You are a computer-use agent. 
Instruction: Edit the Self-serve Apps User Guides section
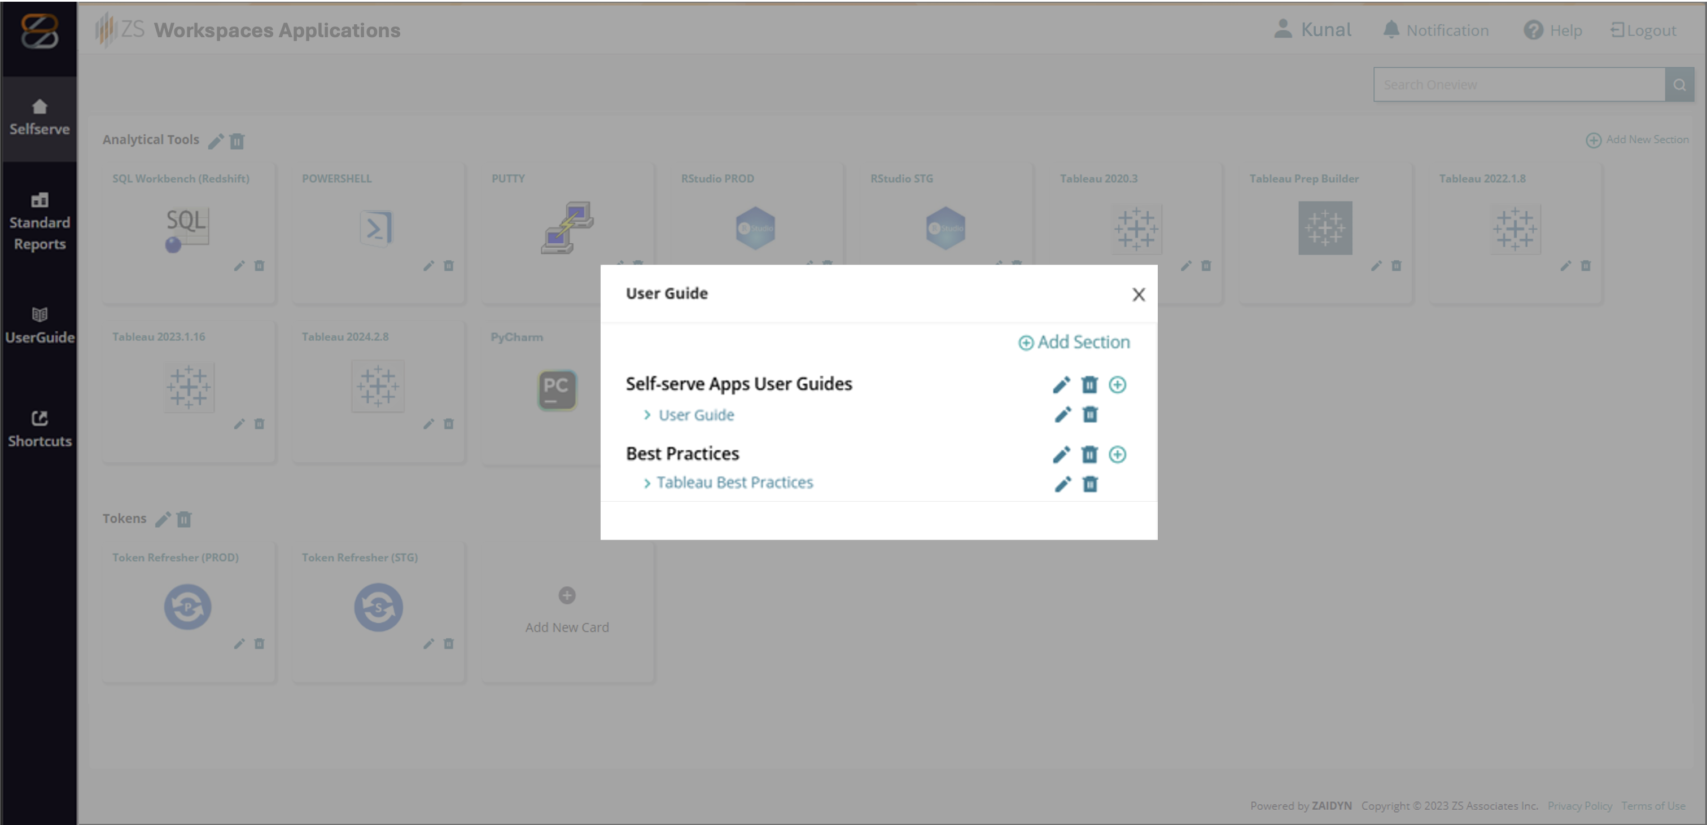pos(1061,385)
